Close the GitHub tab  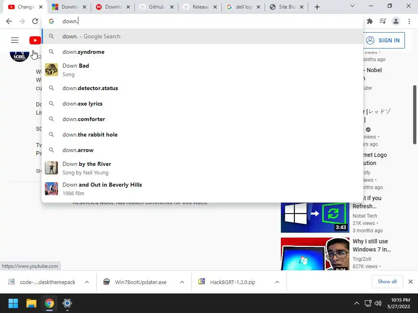[172, 7]
